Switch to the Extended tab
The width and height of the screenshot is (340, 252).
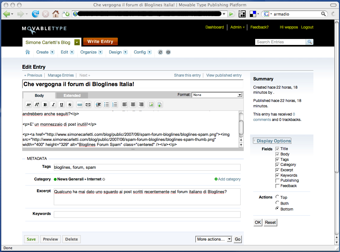(72, 95)
